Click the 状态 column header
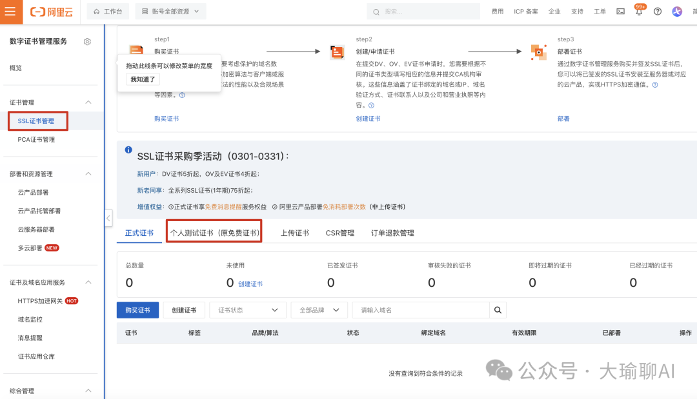 click(x=353, y=333)
